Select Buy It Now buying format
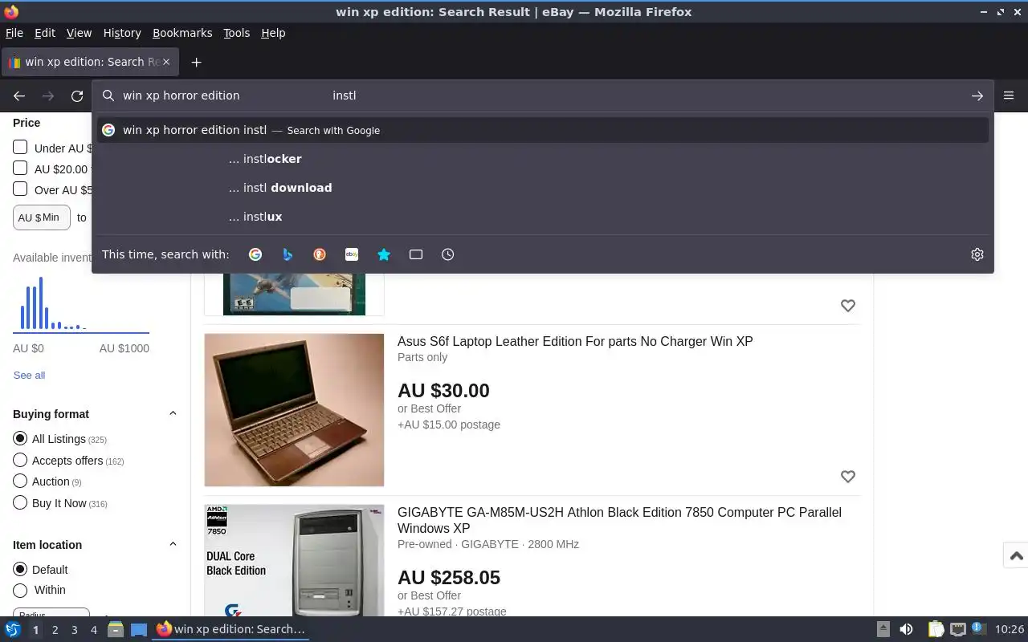The width and height of the screenshot is (1028, 642). coord(20,502)
